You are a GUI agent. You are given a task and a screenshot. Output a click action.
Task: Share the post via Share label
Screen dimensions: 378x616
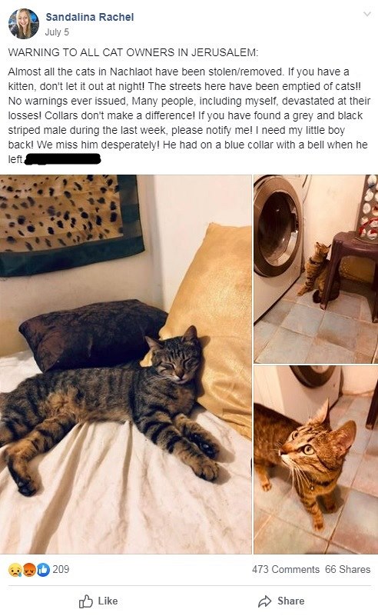291,601
